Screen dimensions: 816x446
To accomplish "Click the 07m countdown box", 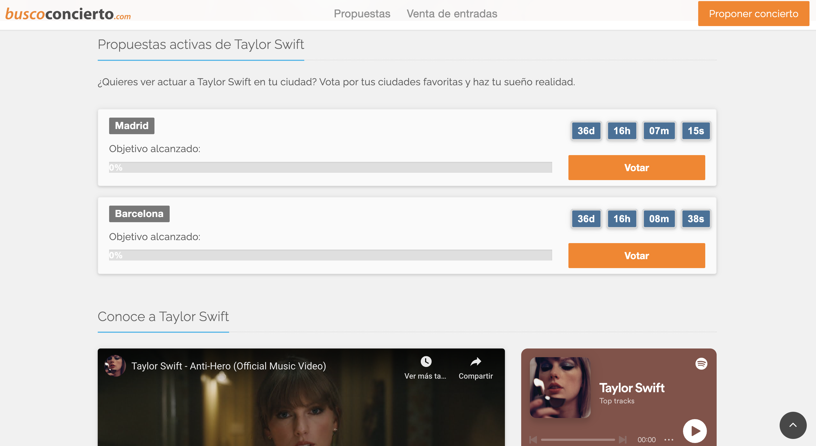I will 659,131.
